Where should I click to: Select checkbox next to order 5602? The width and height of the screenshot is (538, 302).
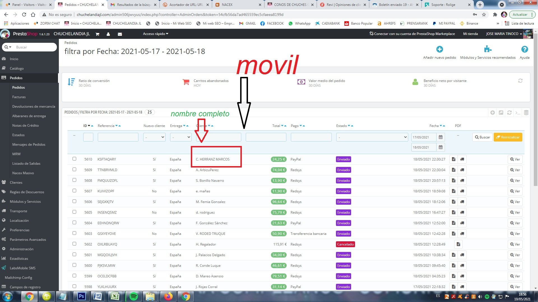[x=74, y=244]
